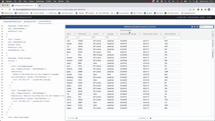
Task: Click 'BSD 3-Clause' license cell
Action: coord(98,55)
